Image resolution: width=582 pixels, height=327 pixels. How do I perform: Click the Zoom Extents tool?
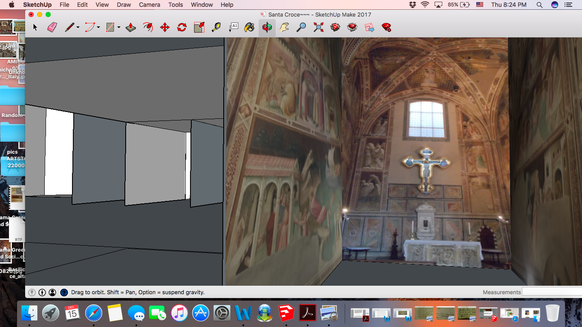318,28
